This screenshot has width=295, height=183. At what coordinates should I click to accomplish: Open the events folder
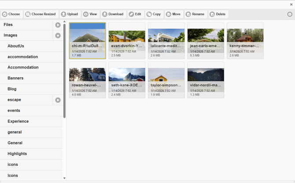click(x=31, y=111)
